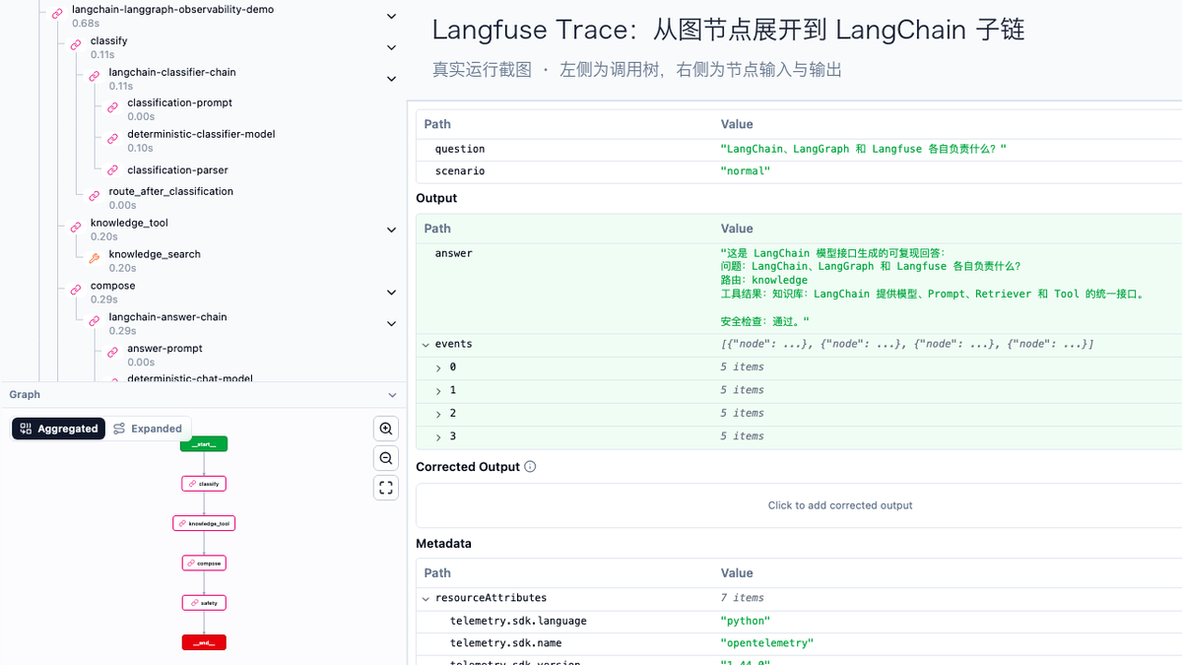The width and height of the screenshot is (1182, 665).
Task: Open the knowledge_search tool span
Action: click(155, 254)
